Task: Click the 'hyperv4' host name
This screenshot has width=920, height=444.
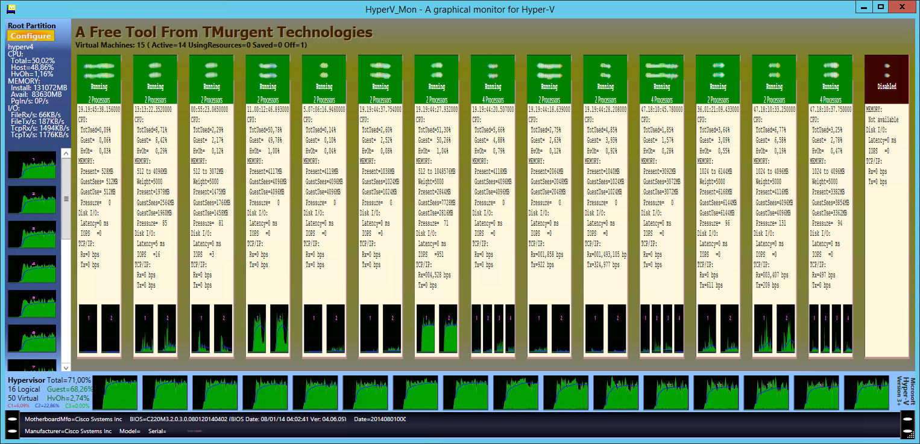Action: (19, 46)
